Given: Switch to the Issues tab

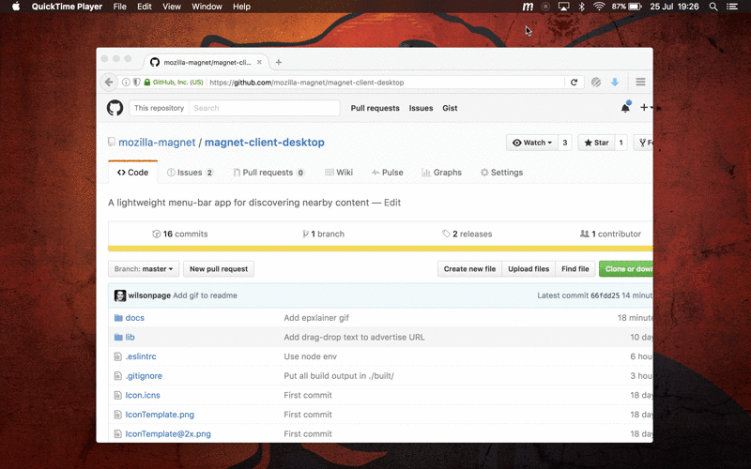Looking at the screenshot, I should [x=191, y=173].
